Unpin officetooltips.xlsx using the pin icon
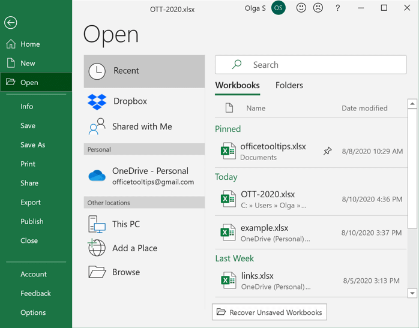This screenshot has height=328, width=419. 327,151
